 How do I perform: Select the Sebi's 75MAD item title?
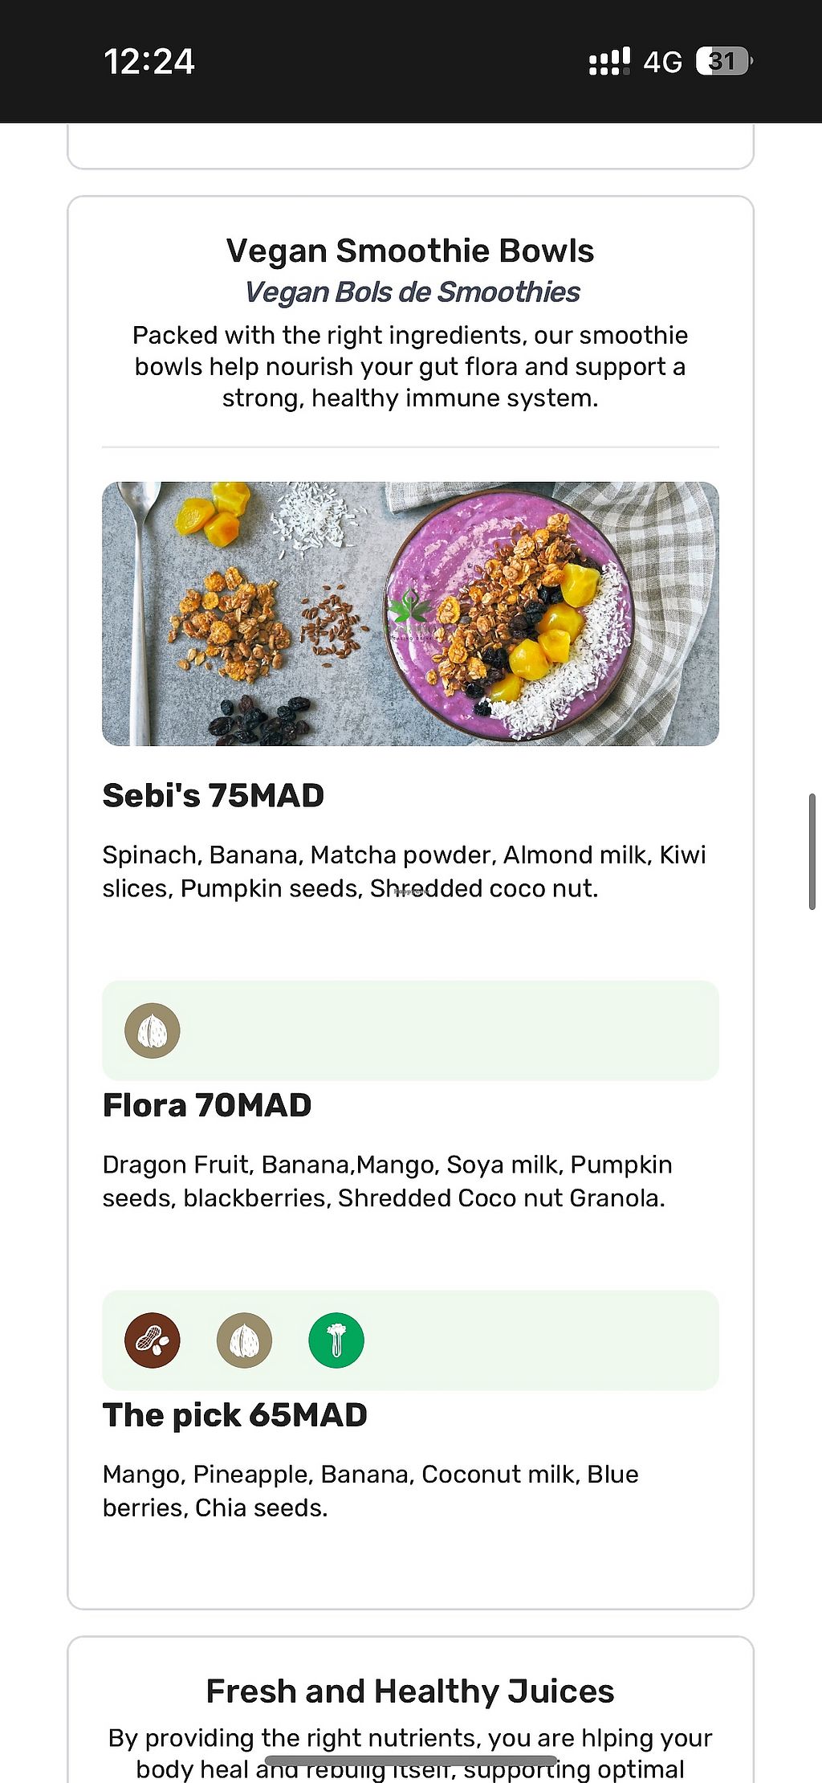(214, 796)
